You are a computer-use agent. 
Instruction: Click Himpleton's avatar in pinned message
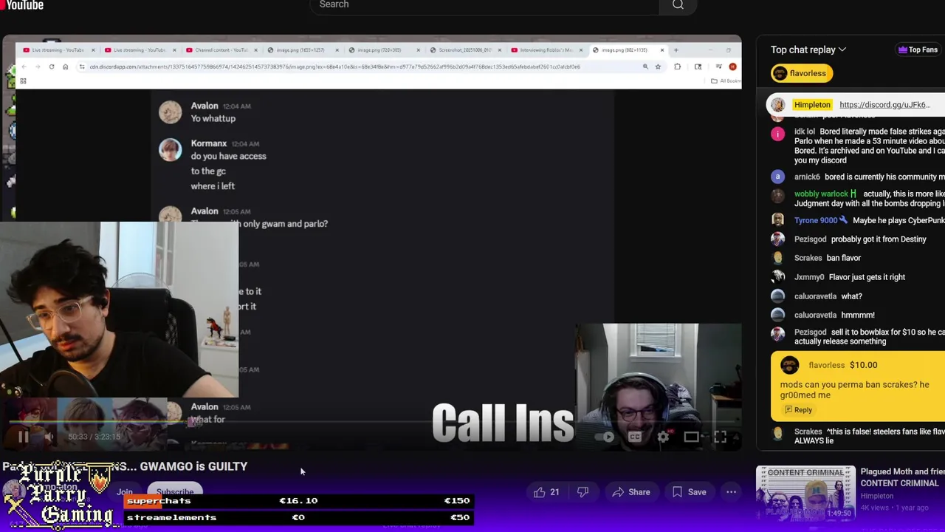(x=778, y=105)
